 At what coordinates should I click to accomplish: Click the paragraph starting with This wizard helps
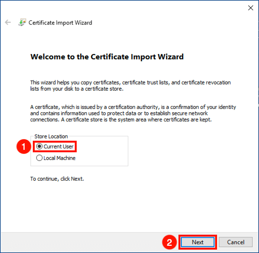[x=130, y=85]
